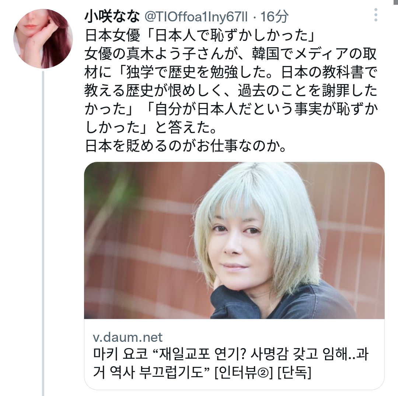Open the tweet's three-dot more options menu
This screenshot has width=398, height=396.
tap(376, 15)
